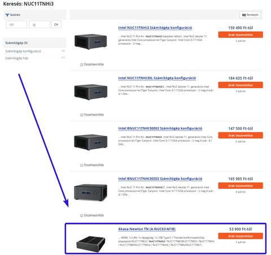Select Számítógép (5) category heading
Viewport: 271px width, 255px height.
tap(16, 43)
